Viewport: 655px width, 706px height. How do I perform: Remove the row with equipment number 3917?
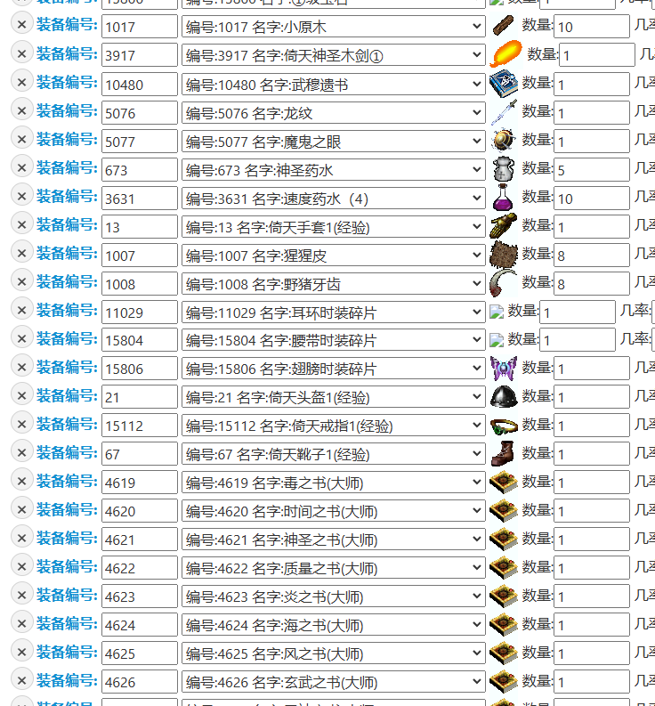tap(21, 53)
